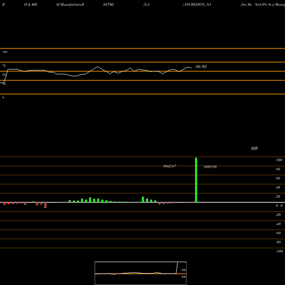
Task: Click the SI MunafaSutraR header text
Action: 70,5
